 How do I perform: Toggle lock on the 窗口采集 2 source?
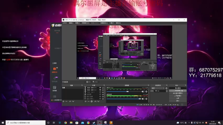(103, 99)
